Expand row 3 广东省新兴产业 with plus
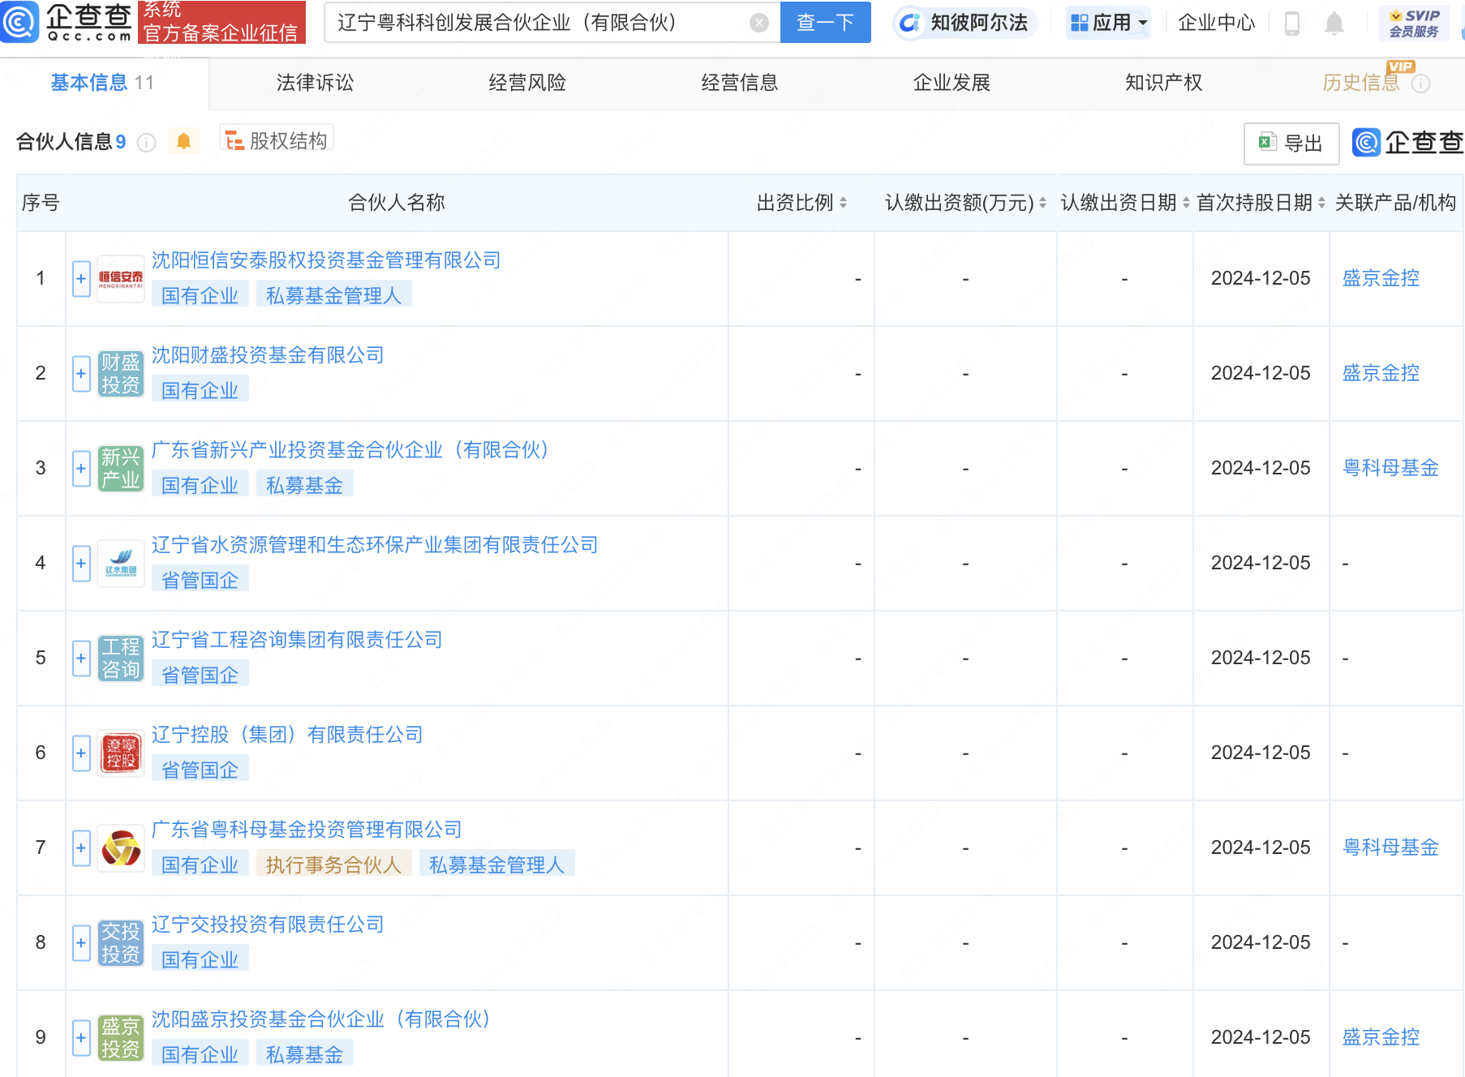The image size is (1465, 1077). tap(81, 469)
